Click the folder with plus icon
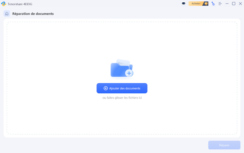244x153 pixels. (122, 69)
